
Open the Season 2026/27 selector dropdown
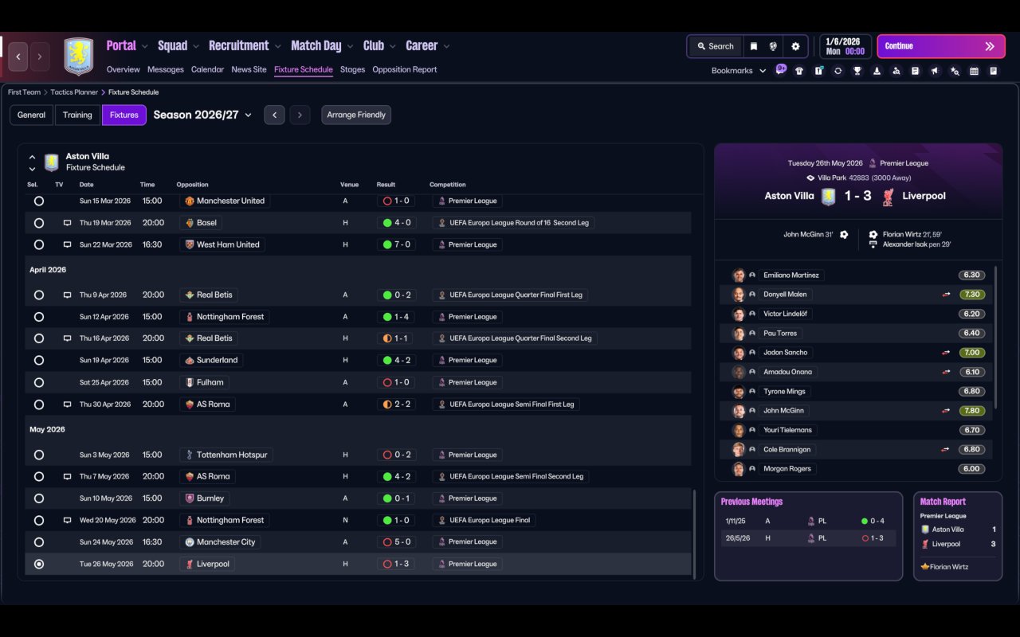pyautogui.click(x=202, y=115)
